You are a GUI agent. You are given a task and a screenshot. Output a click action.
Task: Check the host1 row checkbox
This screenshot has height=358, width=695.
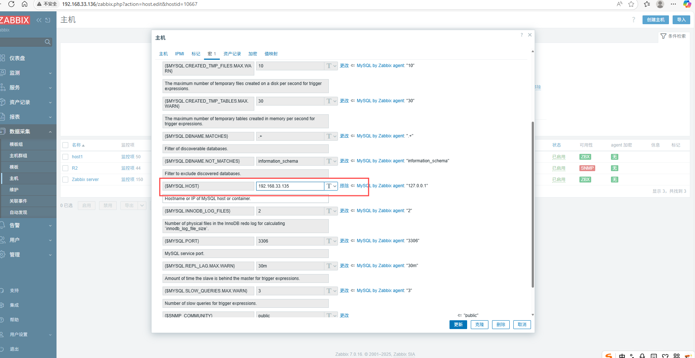pyautogui.click(x=65, y=157)
